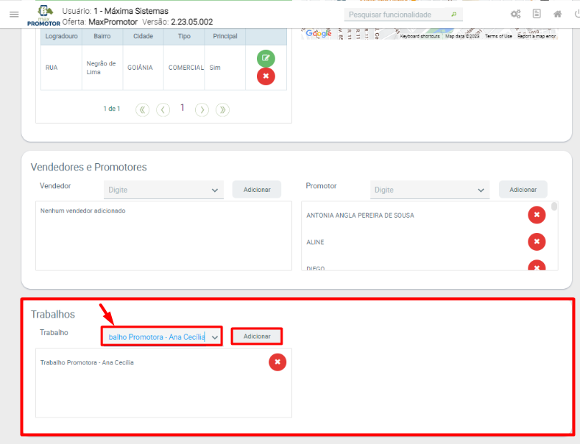Sort by Cidade column header
Viewport: 580px width, 444px height.
pyautogui.click(x=143, y=36)
